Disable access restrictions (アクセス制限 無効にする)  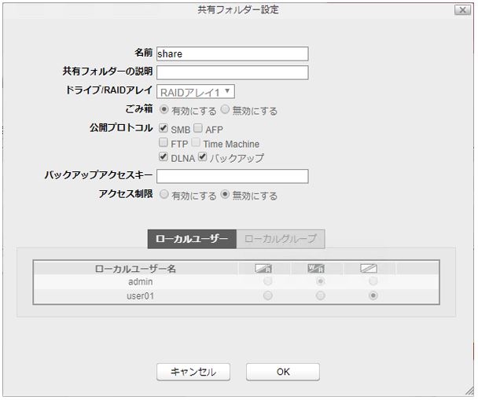click(x=225, y=194)
